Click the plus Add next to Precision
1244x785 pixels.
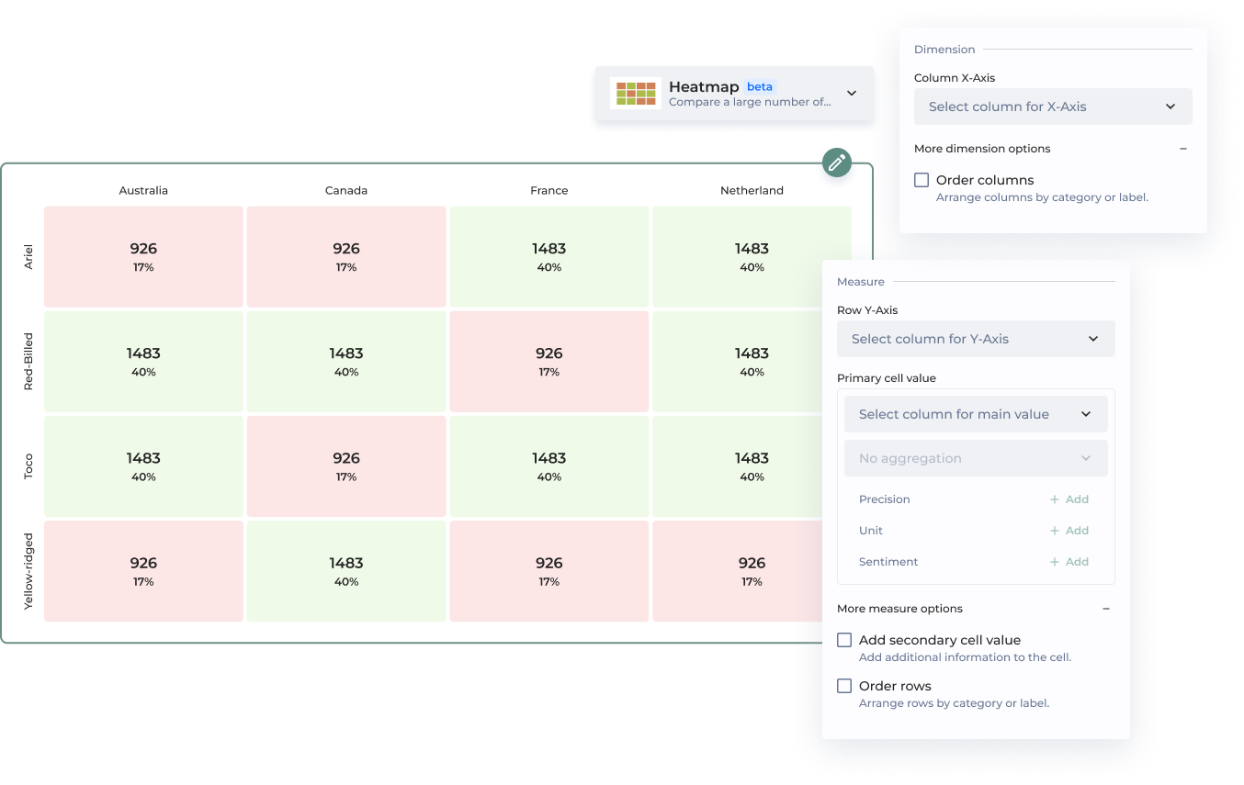tap(1069, 499)
